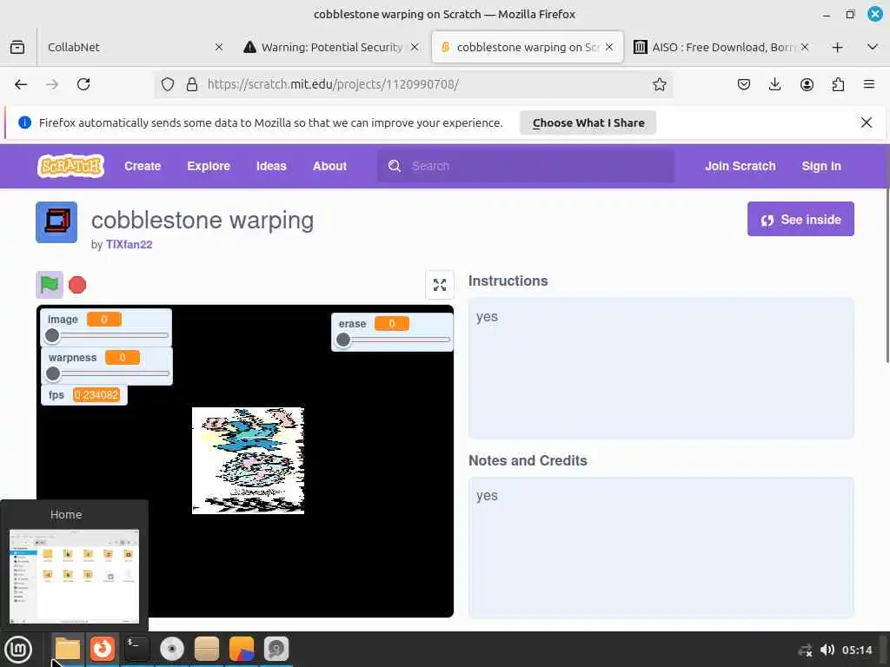Viewport: 890px width, 667px height.
Task: Open the TIXfan22 author profile link
Action: 129,244
